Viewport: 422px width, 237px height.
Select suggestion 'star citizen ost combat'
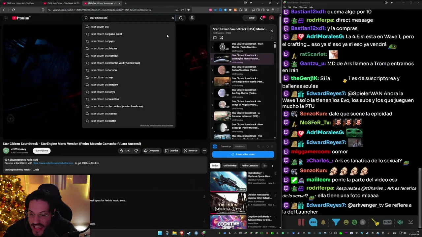click(129, 56)
